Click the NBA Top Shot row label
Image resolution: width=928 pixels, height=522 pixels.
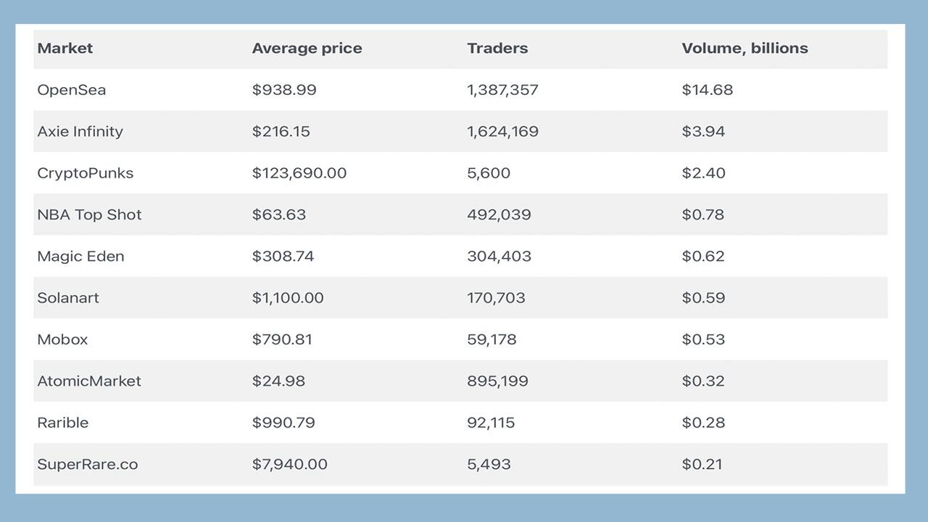point(89,215)
